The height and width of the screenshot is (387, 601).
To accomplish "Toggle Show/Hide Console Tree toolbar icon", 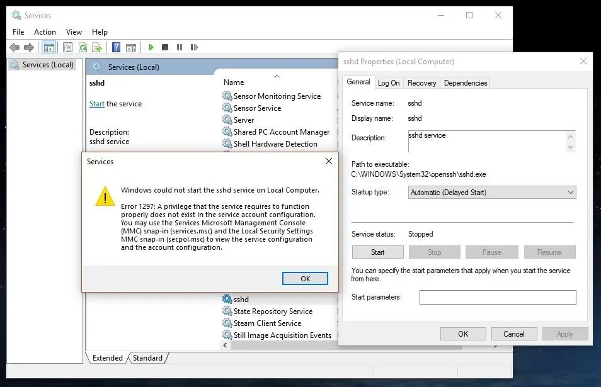I will [49, 47].
